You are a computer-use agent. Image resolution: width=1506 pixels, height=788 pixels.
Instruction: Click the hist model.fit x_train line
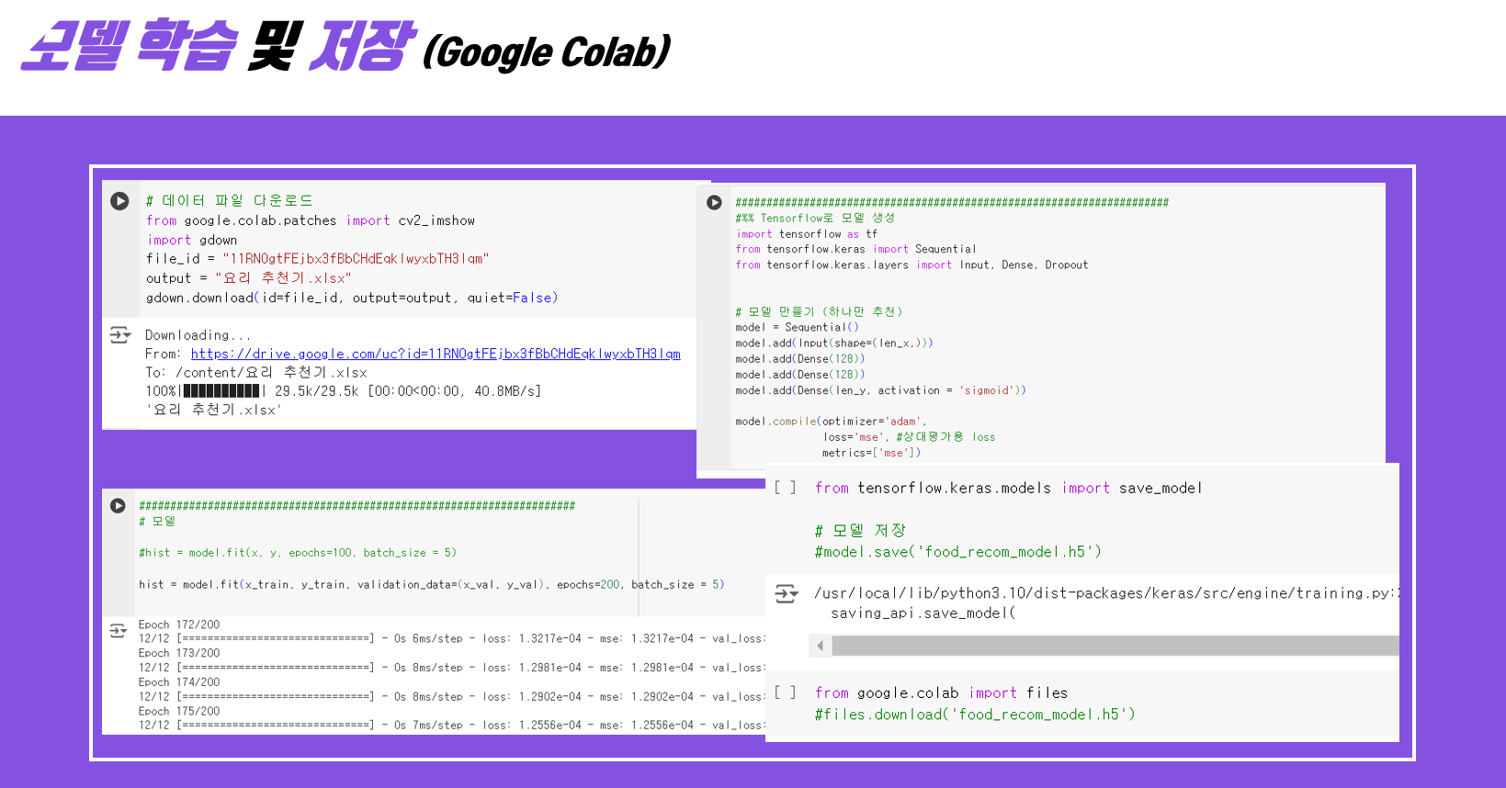click(431, 584)
